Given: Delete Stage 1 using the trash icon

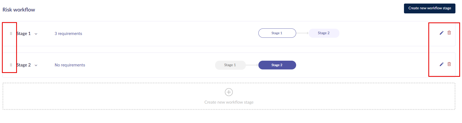Looking at the screenshot, I should coord(449,33).
